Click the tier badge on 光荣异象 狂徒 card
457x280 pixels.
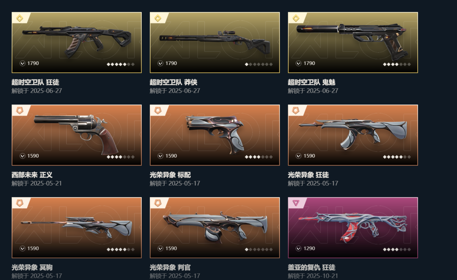coord(296,111)
